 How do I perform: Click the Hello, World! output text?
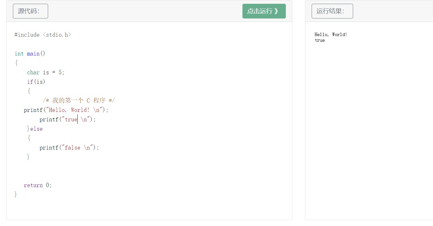pyautogui.click(x=331, y=34)
